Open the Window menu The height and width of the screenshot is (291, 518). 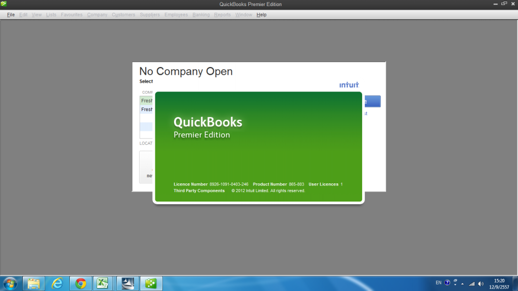pyautogui.click(x=243, y=15)
